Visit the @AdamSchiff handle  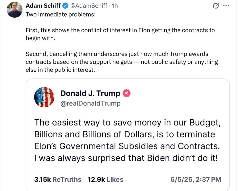[89, 6]
